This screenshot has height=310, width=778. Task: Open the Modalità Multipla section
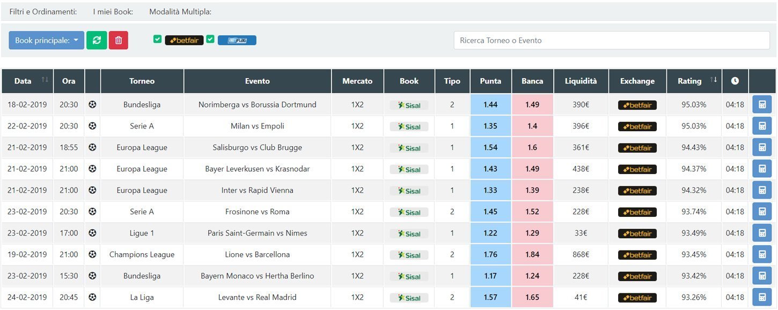[x=180, y=11]
